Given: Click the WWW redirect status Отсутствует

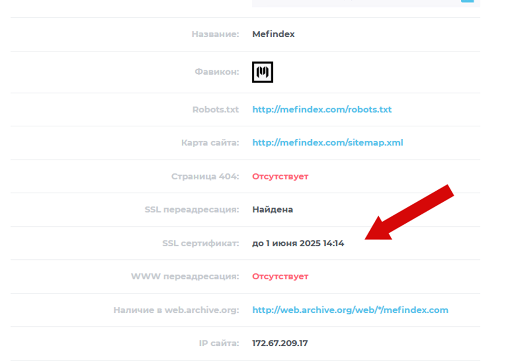Looking at the screenshot, I should point(280,277).
